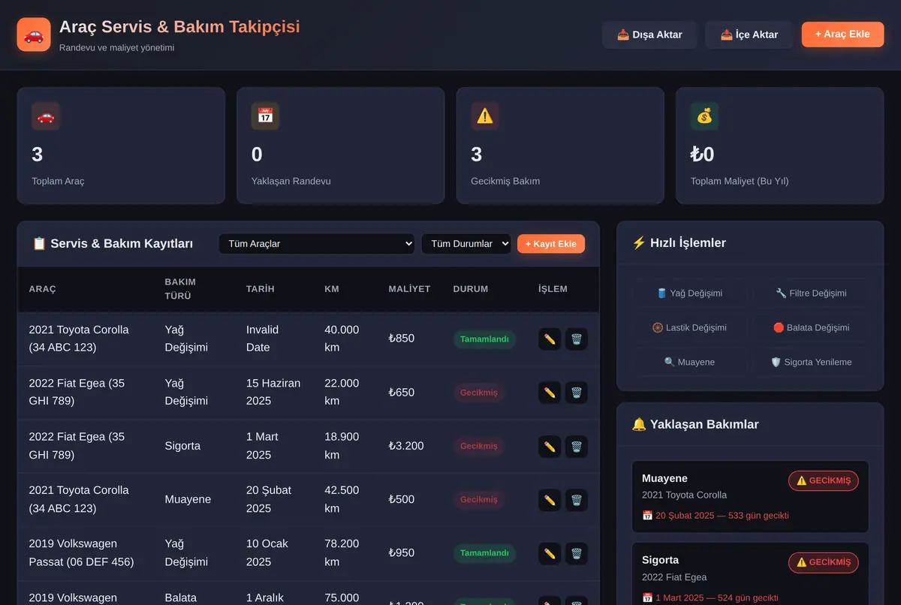The image size is (901, 605).
Task: Choose Filtre Değişimi quick action
Action: [811, 293]
